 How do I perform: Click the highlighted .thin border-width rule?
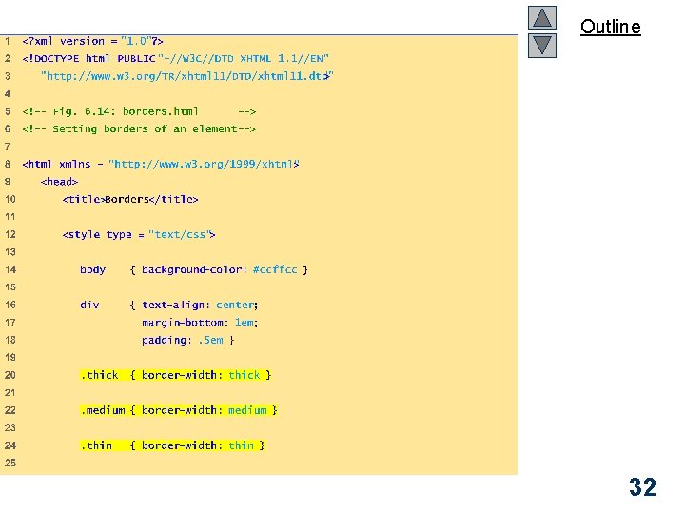[x=172, y=445]
